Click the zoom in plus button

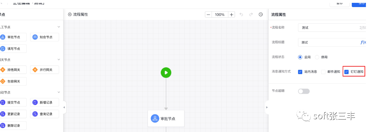point(231,15)
